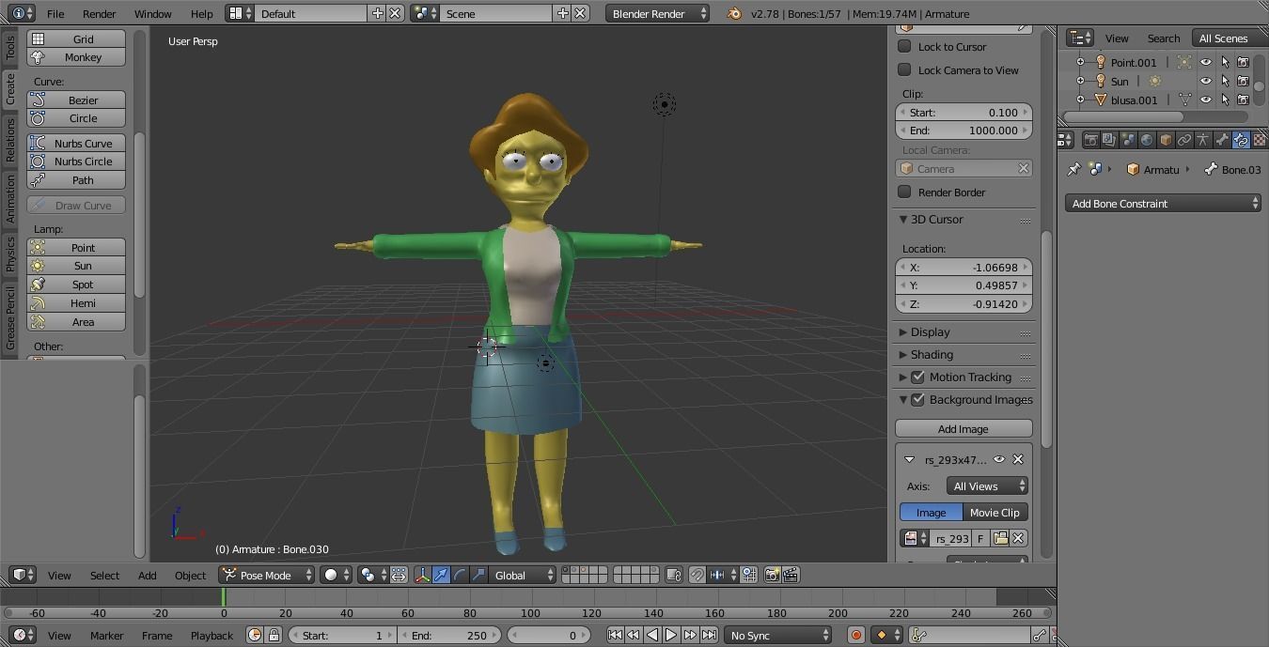Expand the Display panel

click(931, 331)
